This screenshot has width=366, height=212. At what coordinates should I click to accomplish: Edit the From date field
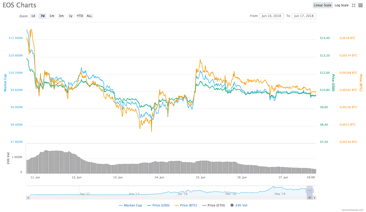[271, 16]
